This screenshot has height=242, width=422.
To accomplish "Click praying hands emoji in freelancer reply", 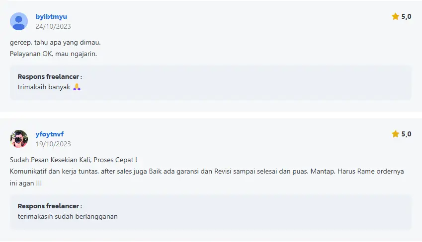I will click(77, 87).
